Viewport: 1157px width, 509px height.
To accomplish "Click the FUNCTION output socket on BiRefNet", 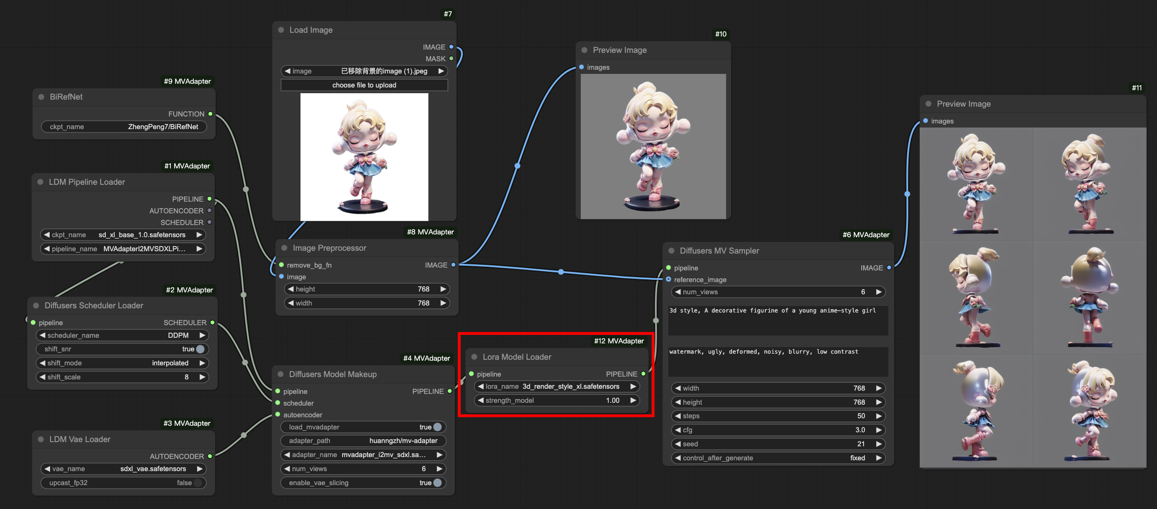I will [x=210, y=114].
